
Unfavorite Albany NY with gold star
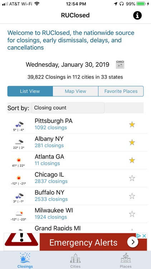(x=132, y=142)
